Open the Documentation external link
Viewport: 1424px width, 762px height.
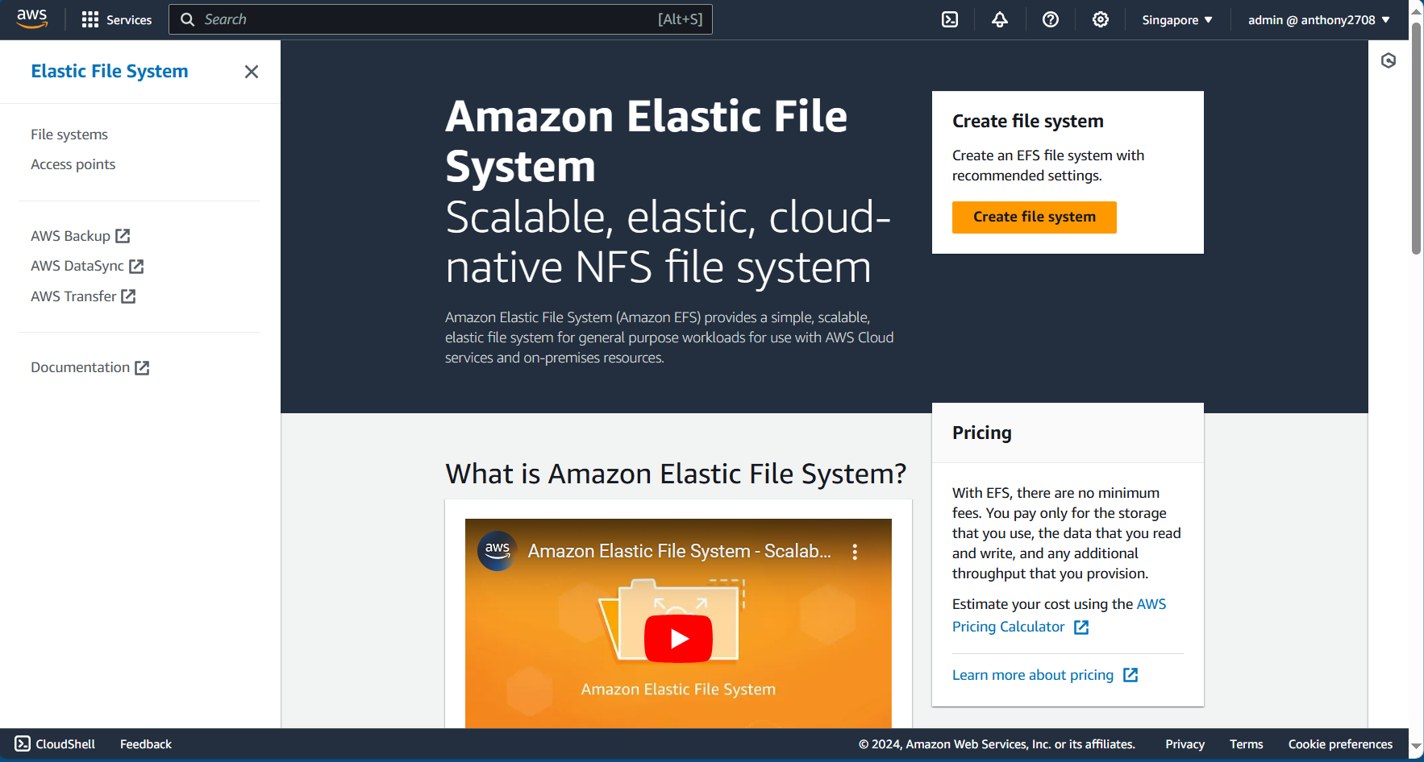(x=90, y=367)
